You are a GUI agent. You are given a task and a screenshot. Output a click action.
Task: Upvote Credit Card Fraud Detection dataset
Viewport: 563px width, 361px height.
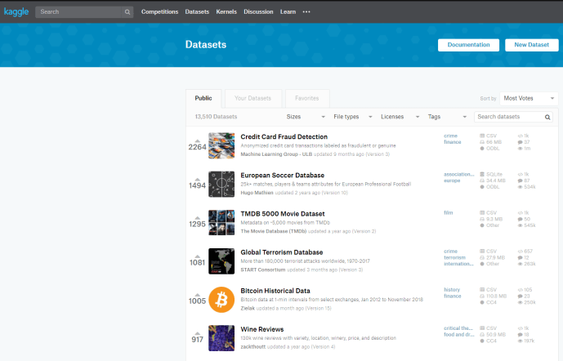pos(197,140)
